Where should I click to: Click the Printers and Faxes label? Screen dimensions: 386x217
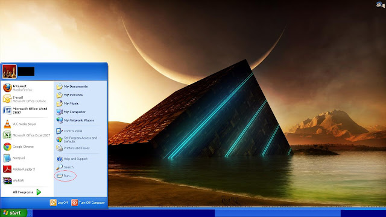[77, 148]
